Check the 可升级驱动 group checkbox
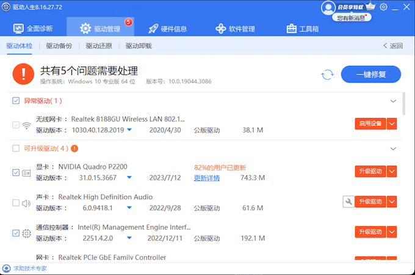The width and height of the screenshot is (415, 275). point(16,148)
